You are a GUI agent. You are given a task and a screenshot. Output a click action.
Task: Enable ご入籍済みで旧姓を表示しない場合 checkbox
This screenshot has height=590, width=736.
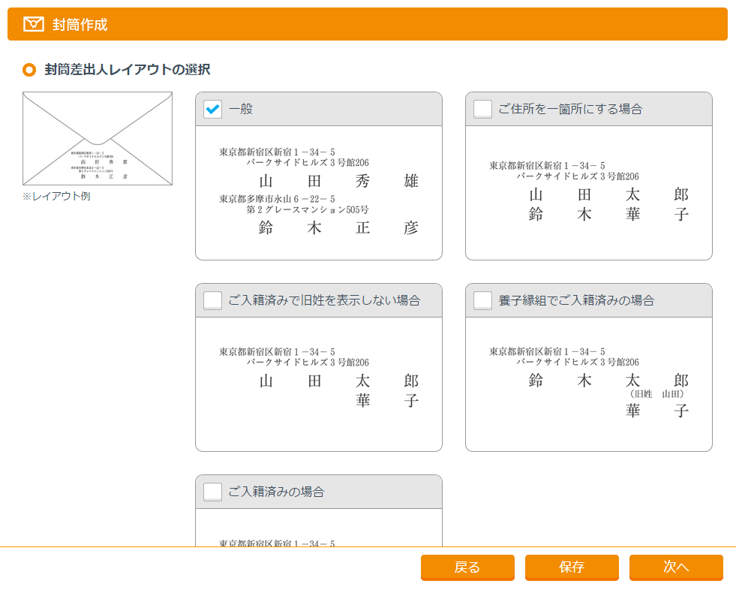click(x=213, y=301)
